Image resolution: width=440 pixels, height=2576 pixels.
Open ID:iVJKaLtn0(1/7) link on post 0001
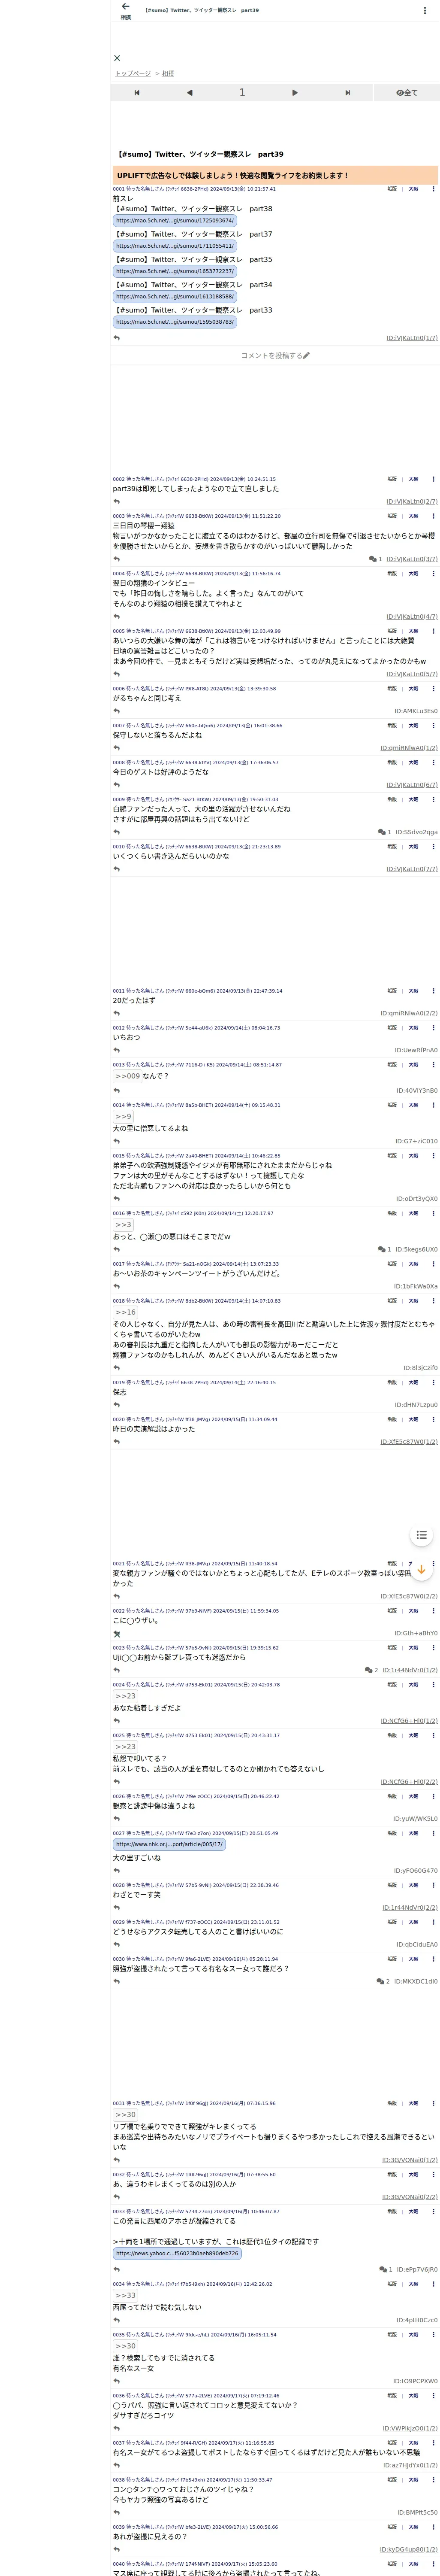tap(412, 338)
